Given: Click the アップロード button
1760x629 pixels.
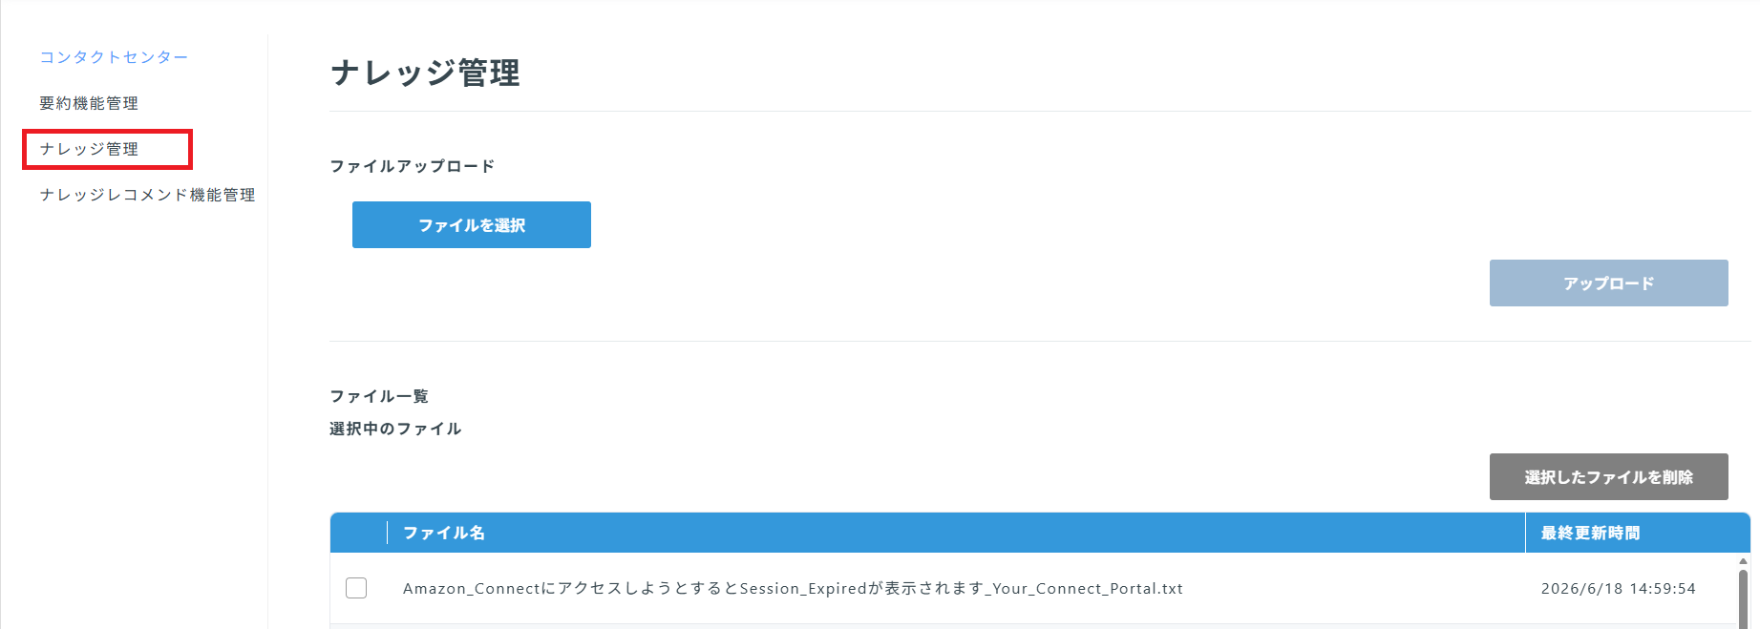Looking at the screenshot, I should (1609, 283).
